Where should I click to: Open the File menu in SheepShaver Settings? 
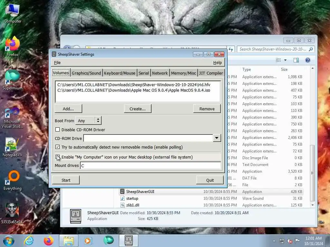(x=57, y=63)
